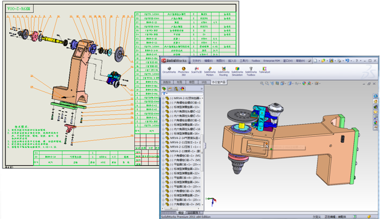Enable the SolidWorks Motion add-in
The height and width of the screenshot is (219, 380).
point(210,71)
